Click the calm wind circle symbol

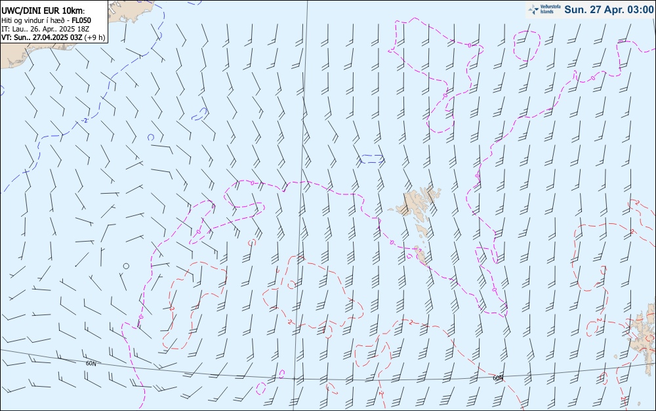click(126, 266)
